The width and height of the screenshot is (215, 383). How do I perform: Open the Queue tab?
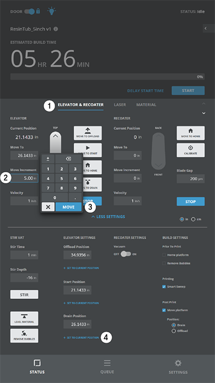[107, 367]
